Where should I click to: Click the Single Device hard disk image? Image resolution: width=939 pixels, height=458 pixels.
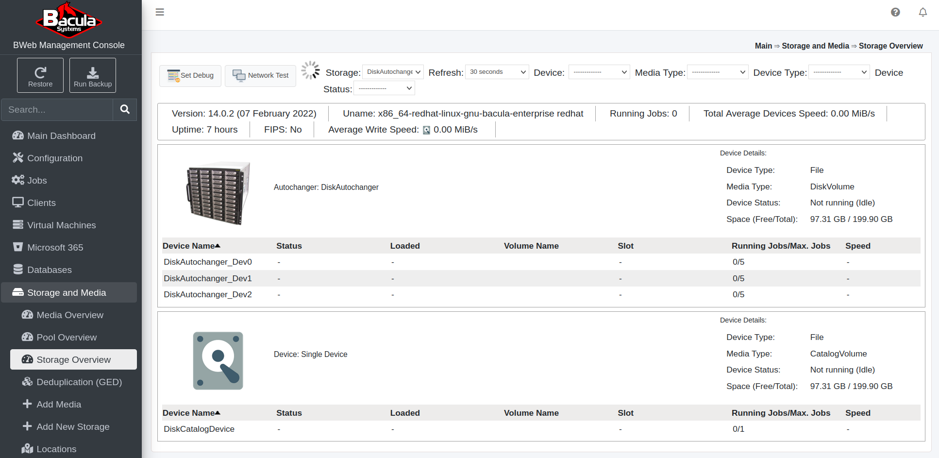[218, 361]
